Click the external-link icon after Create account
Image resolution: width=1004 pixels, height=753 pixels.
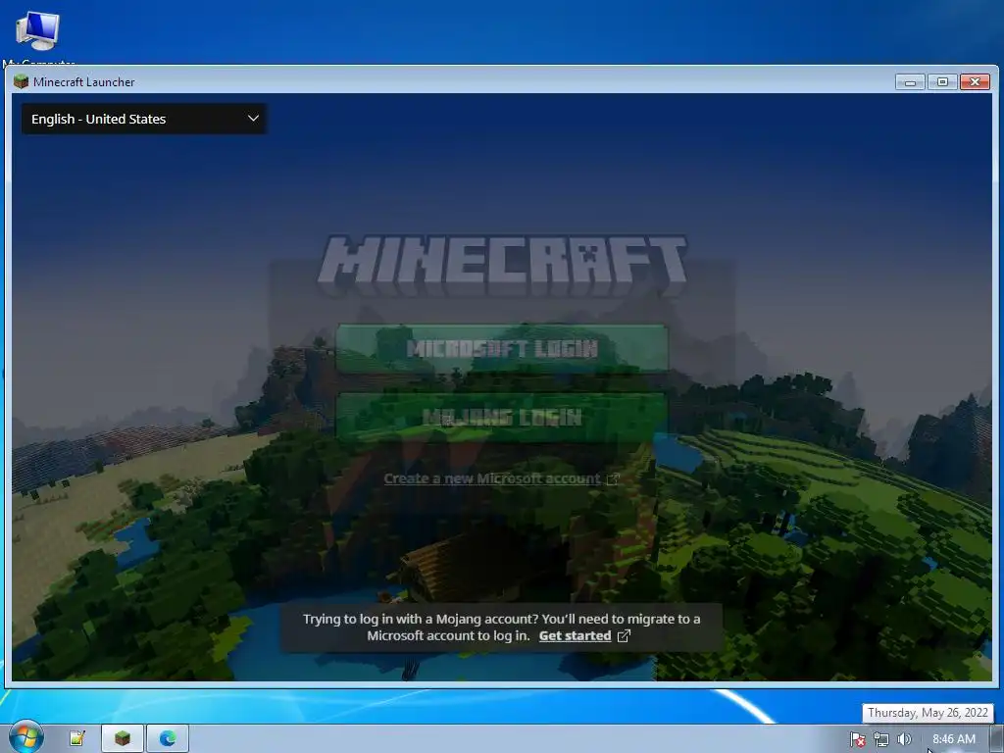click(613, 478)
